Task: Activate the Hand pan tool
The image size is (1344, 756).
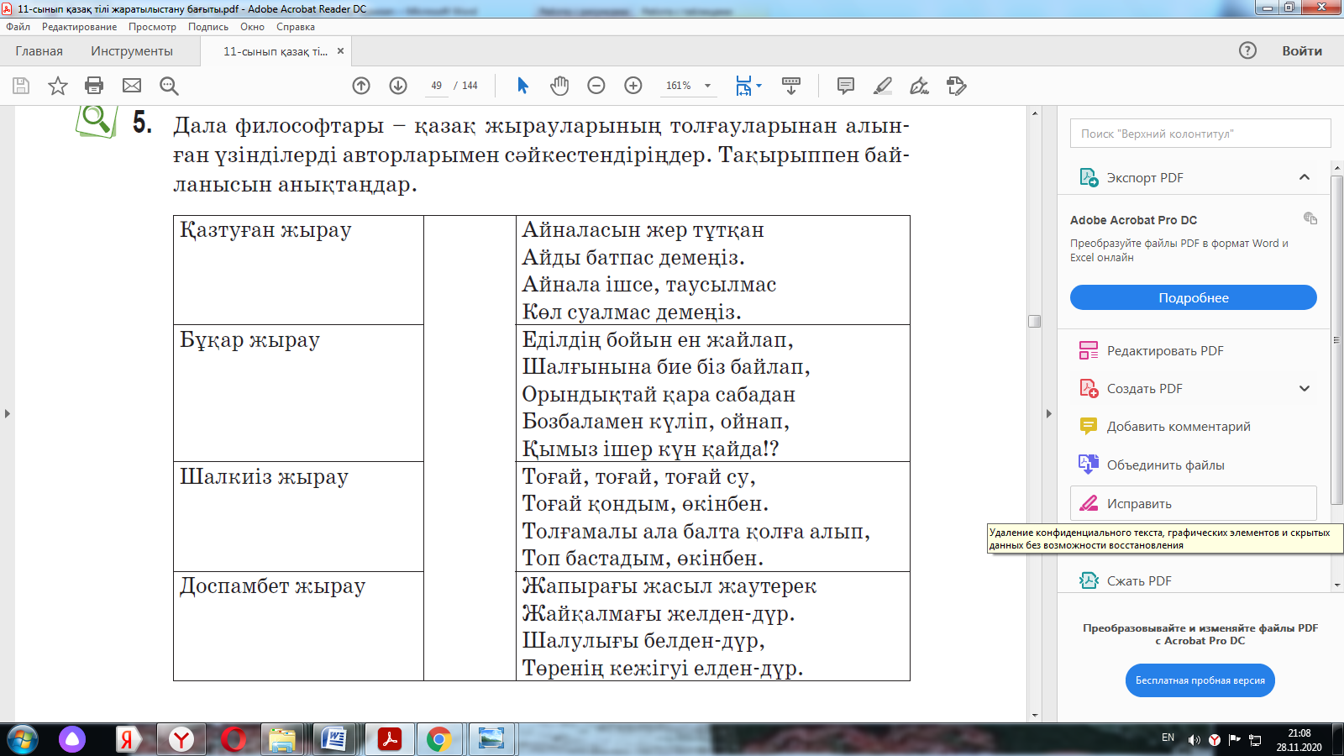Action: (x=559, y=86)
